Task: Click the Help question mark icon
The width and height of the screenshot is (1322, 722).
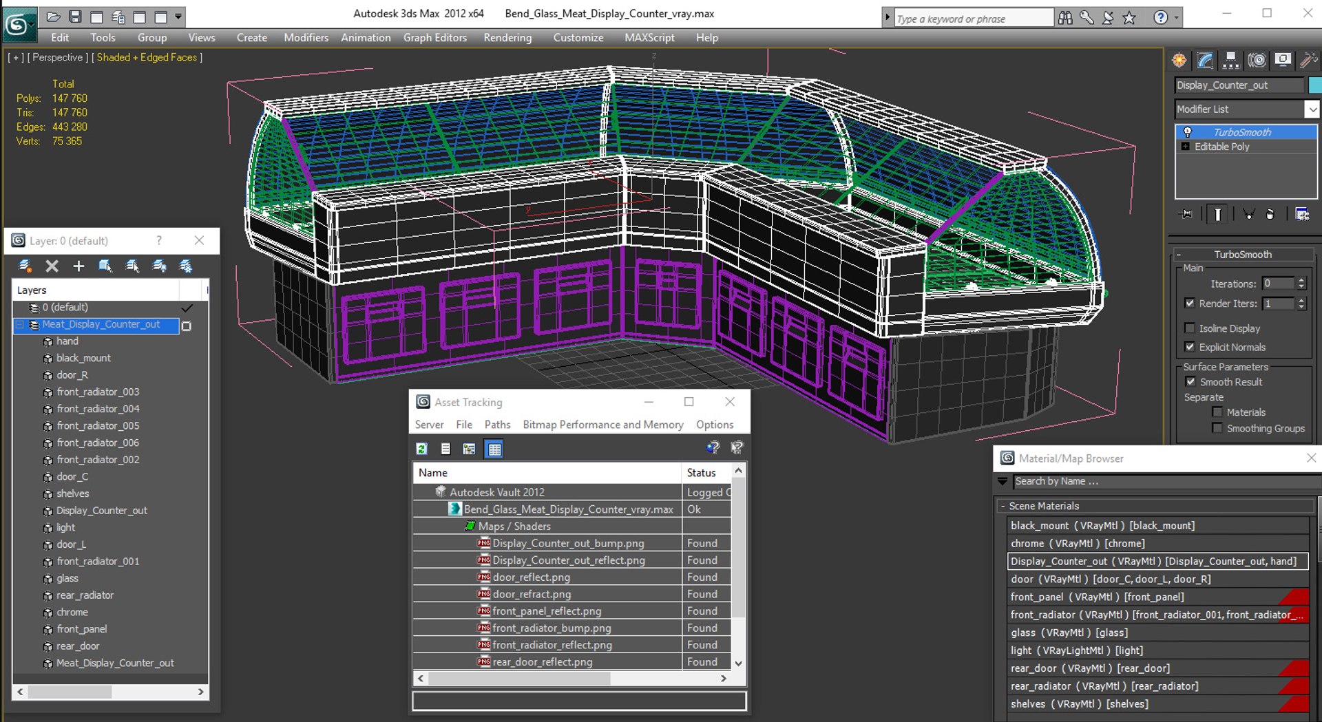Action: pos(1161,18)
